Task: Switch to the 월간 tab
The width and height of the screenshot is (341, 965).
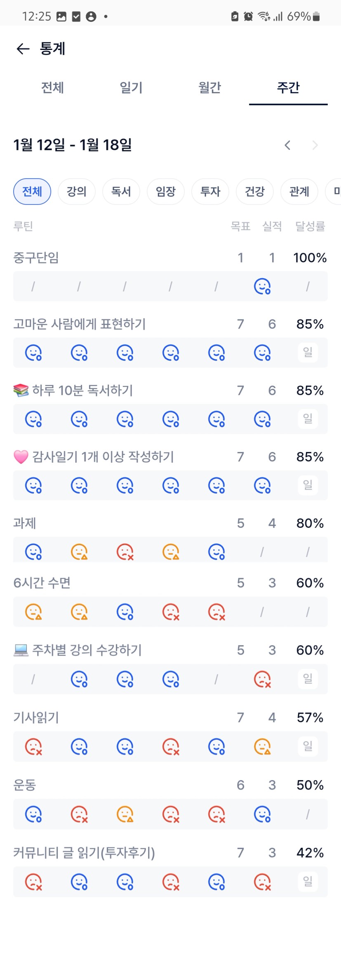Action: tap(209, 88)
